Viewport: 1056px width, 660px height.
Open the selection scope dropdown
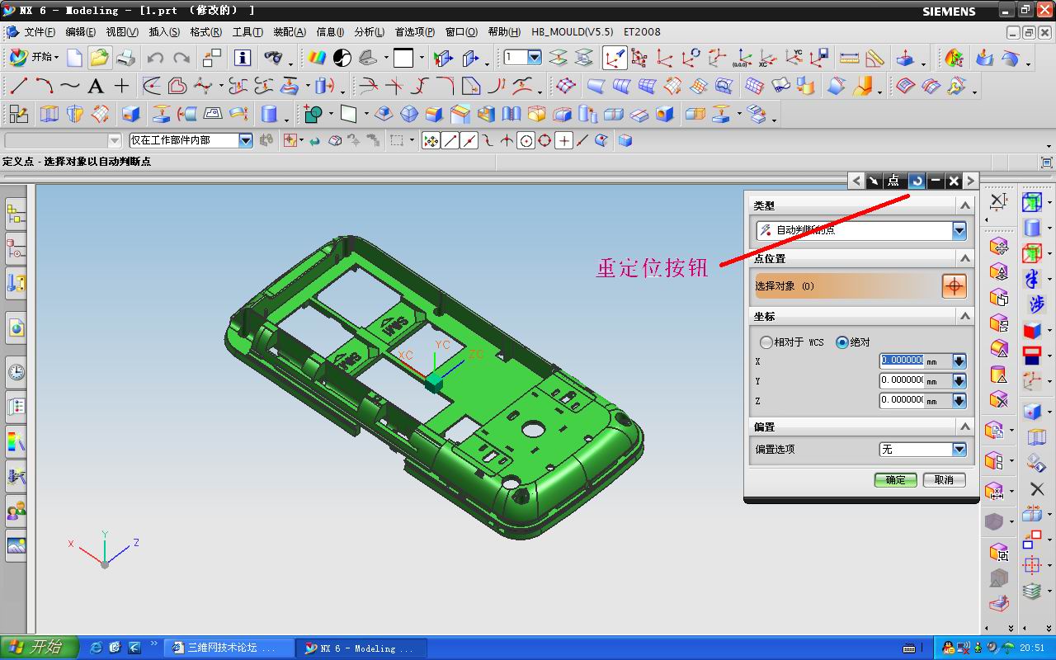tap(245, 141)
